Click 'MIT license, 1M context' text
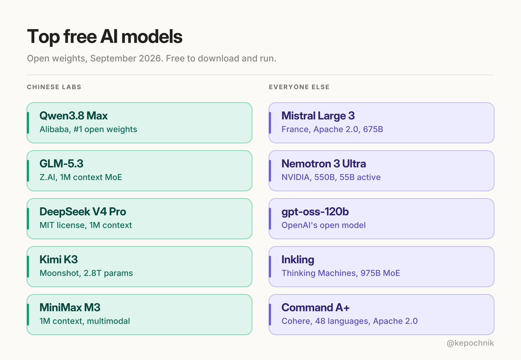The width and height of the screenshot is (521, 360). click(x=86, y=225)
